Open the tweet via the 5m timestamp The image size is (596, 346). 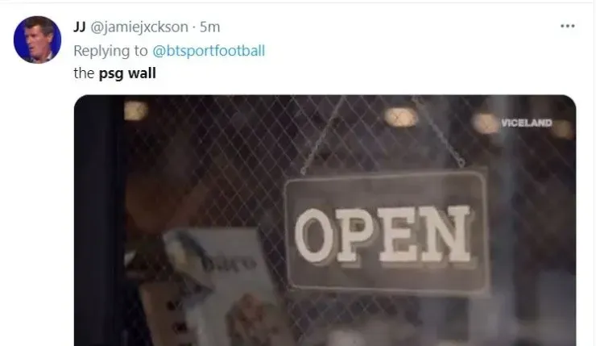point(210,27)
